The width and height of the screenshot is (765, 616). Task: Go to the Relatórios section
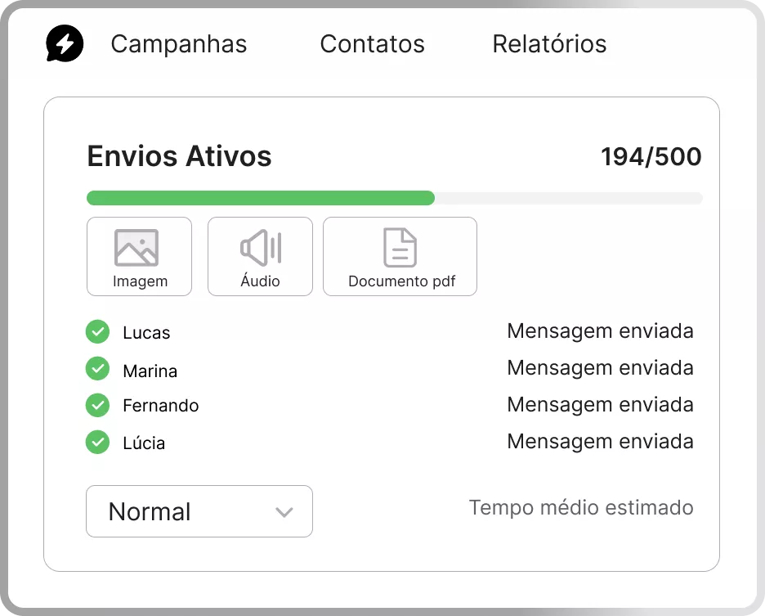click(549, 44)
